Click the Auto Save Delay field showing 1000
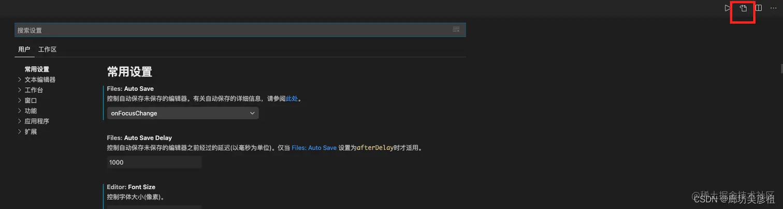 coord(154,162)
